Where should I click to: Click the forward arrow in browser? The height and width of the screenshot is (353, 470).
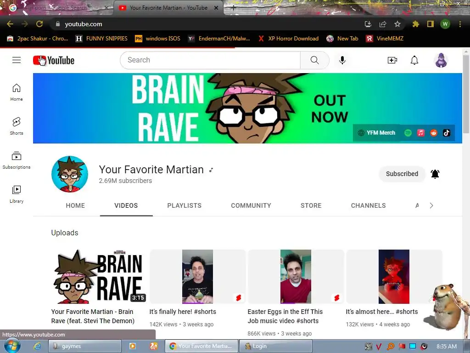pyautogui.click(x=25, y=24)
